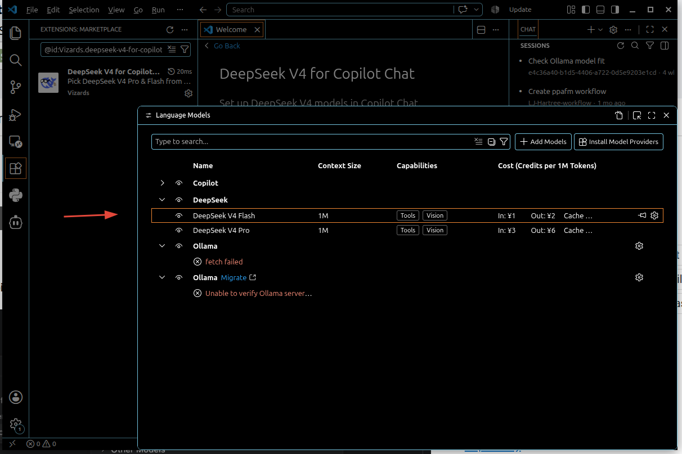This screenshot has height=454, width=682.
Task: Select the Extensions view icon
Action: tap(16, 168)
